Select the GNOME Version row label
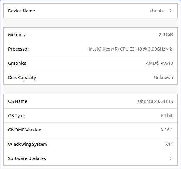181x169 pixels. point(24,130)
